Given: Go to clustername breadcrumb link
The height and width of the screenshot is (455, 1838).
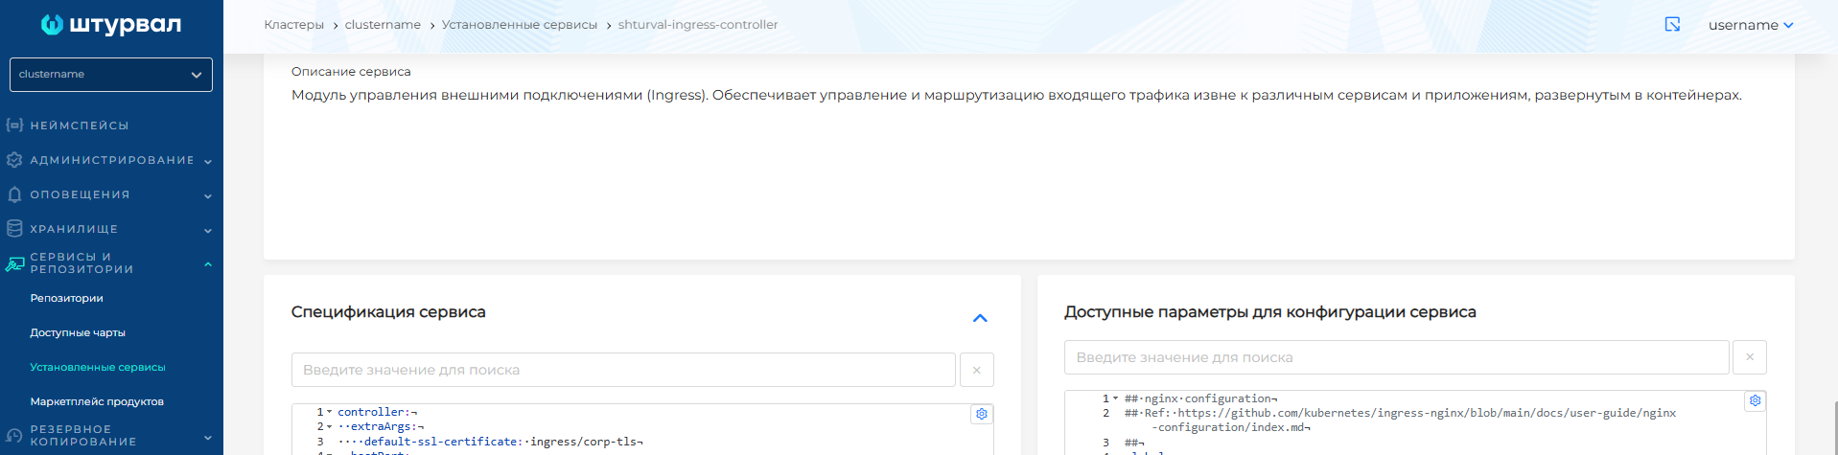Looking at the screenshot, I should coord(383,25).
